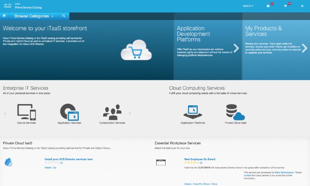The width and height of the screenshot is (310, 186).
Task: Open the New Employee On Board link
Action: [200, 159]
